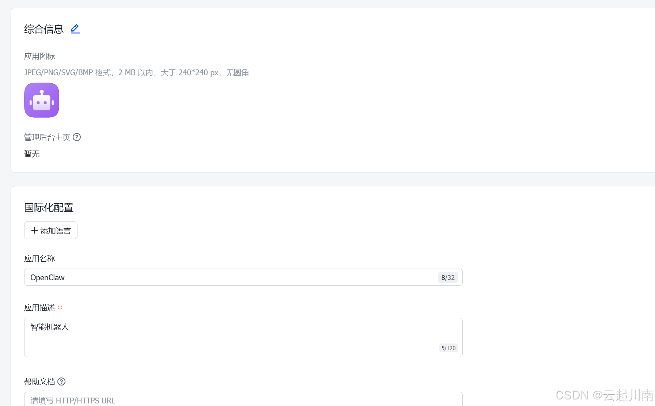The height and width of the screenshot is (406, 655).
Task: Click the purple robot app icon
Action: (42, 100)
